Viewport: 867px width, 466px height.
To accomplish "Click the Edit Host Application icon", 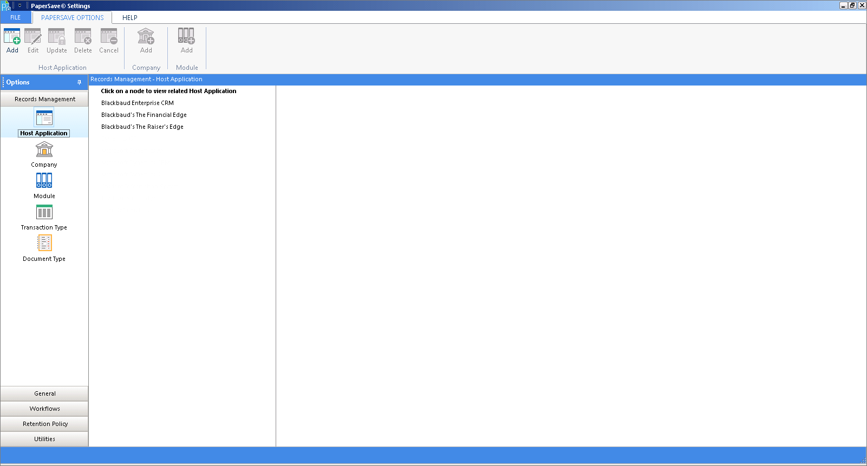I will (x=33, y=37).
